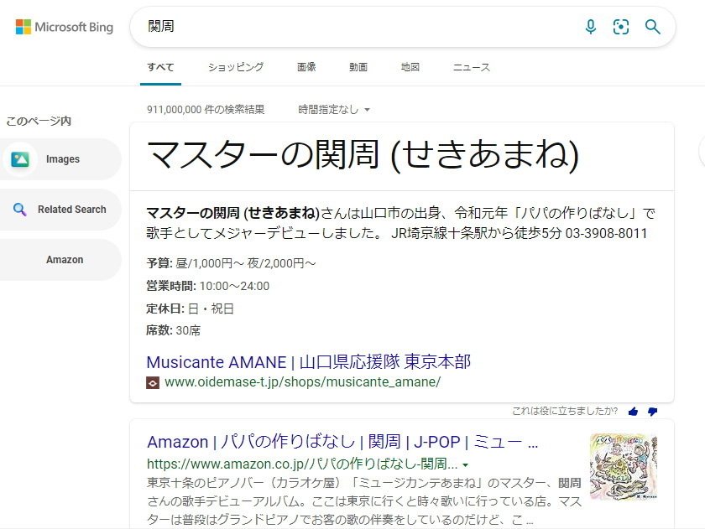Give thumbs up feedback
Screen dimensions: 705x529
[x=633, y=411]
